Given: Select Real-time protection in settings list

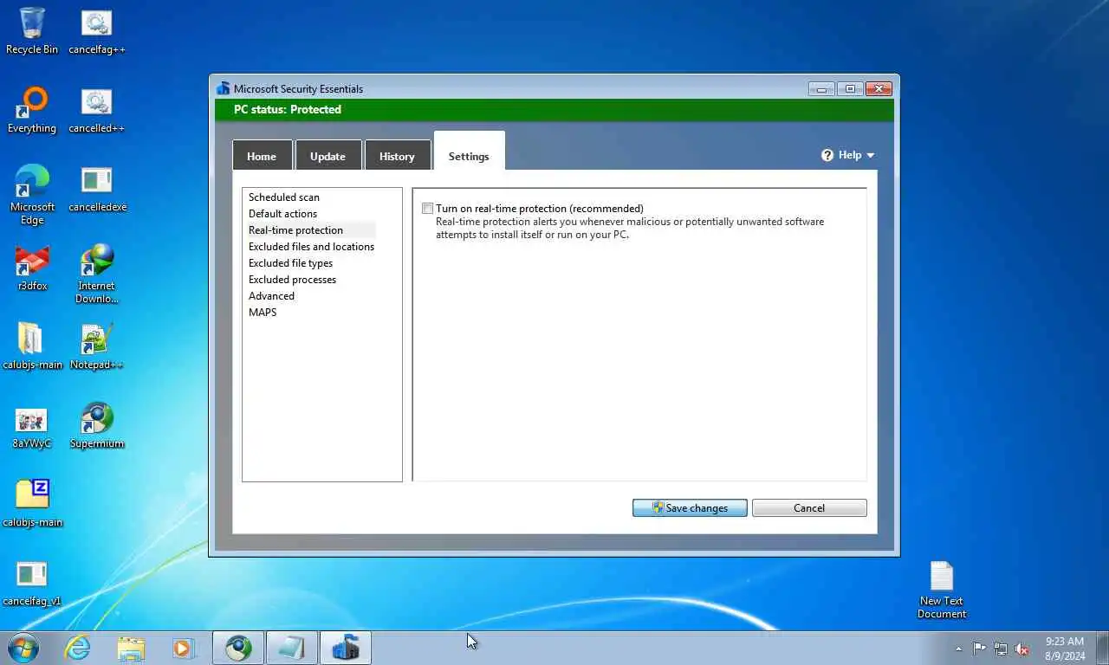Looking at the screenshot, I should [x=295, y=230].
